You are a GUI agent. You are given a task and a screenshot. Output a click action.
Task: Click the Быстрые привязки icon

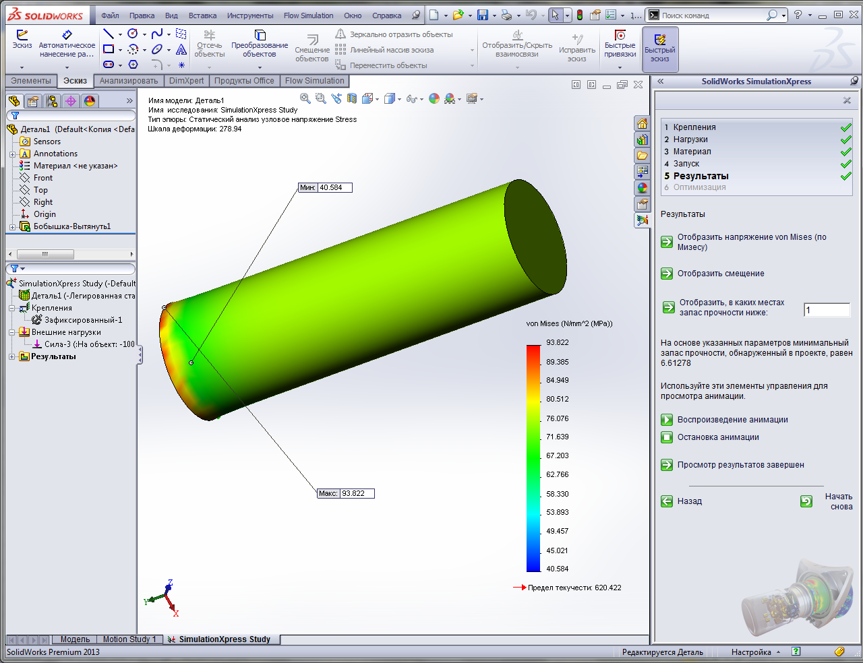tap(620, 36)
